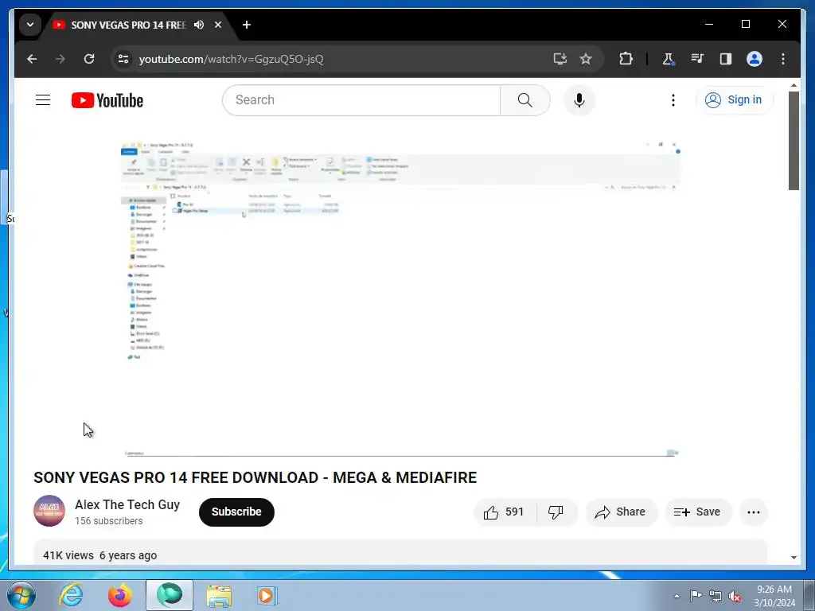Open network tray icon
The height and width of the screenshot is (611, 815).
(716, 597)
